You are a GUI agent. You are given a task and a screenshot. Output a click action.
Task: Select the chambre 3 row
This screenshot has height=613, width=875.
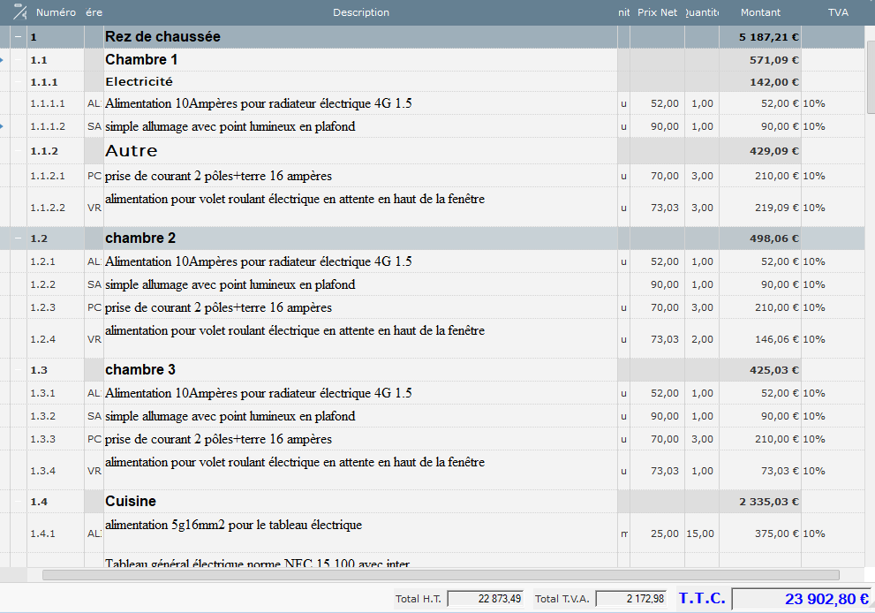[x=353, y=370]
